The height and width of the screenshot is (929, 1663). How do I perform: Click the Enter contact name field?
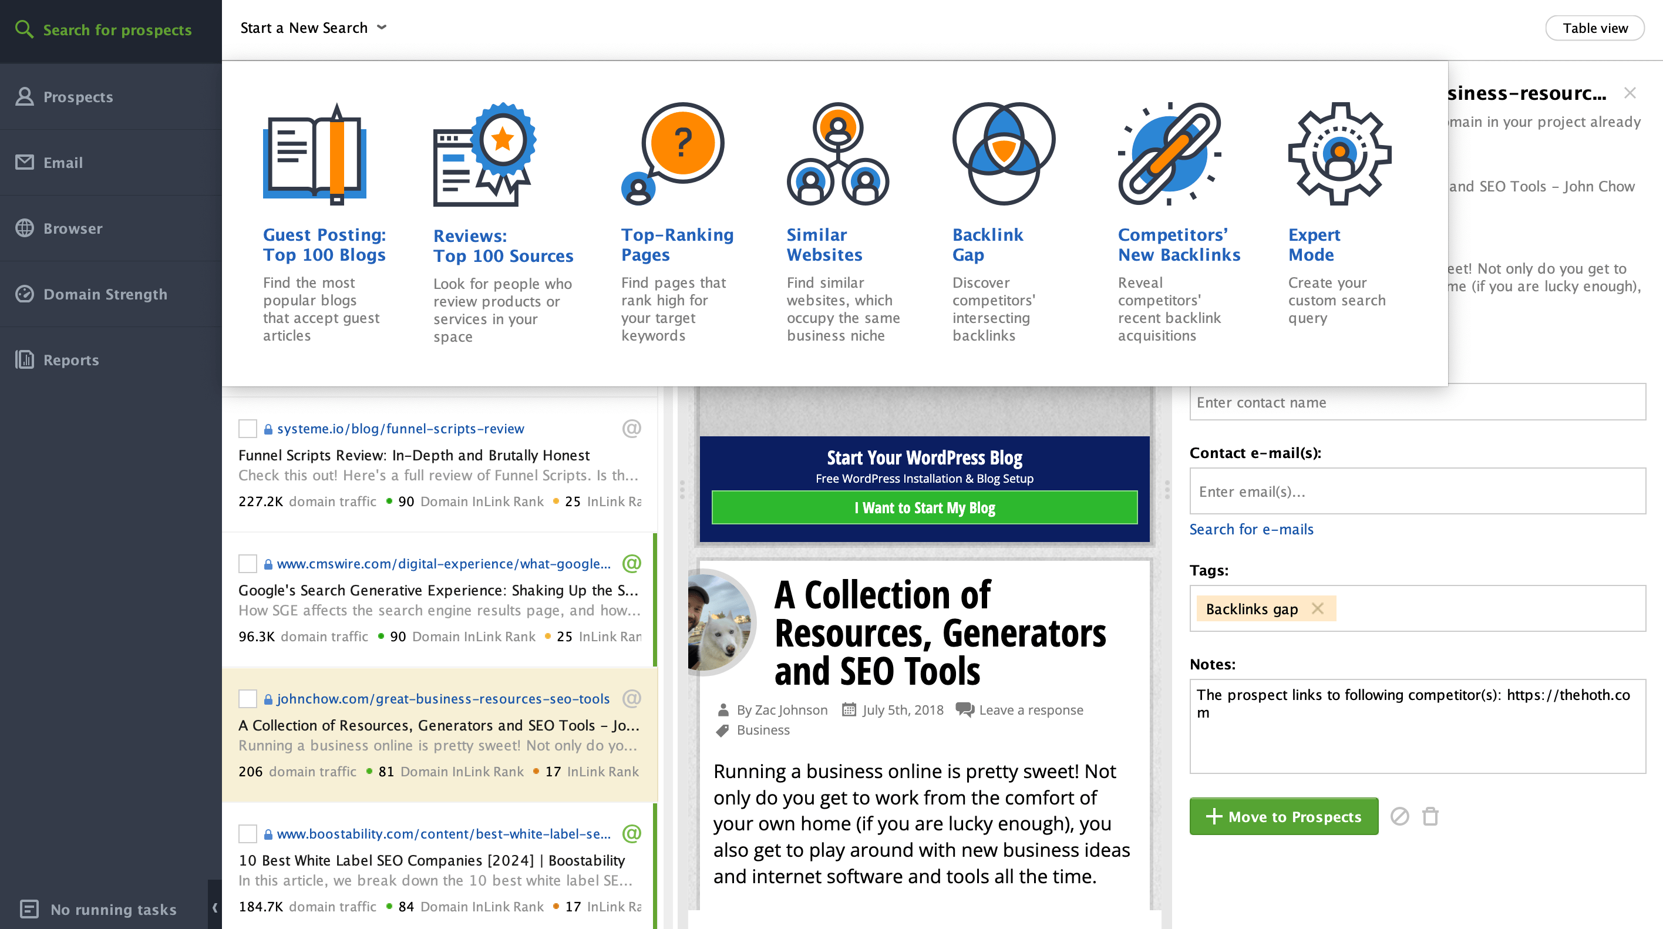click(x=1417, y=402)
